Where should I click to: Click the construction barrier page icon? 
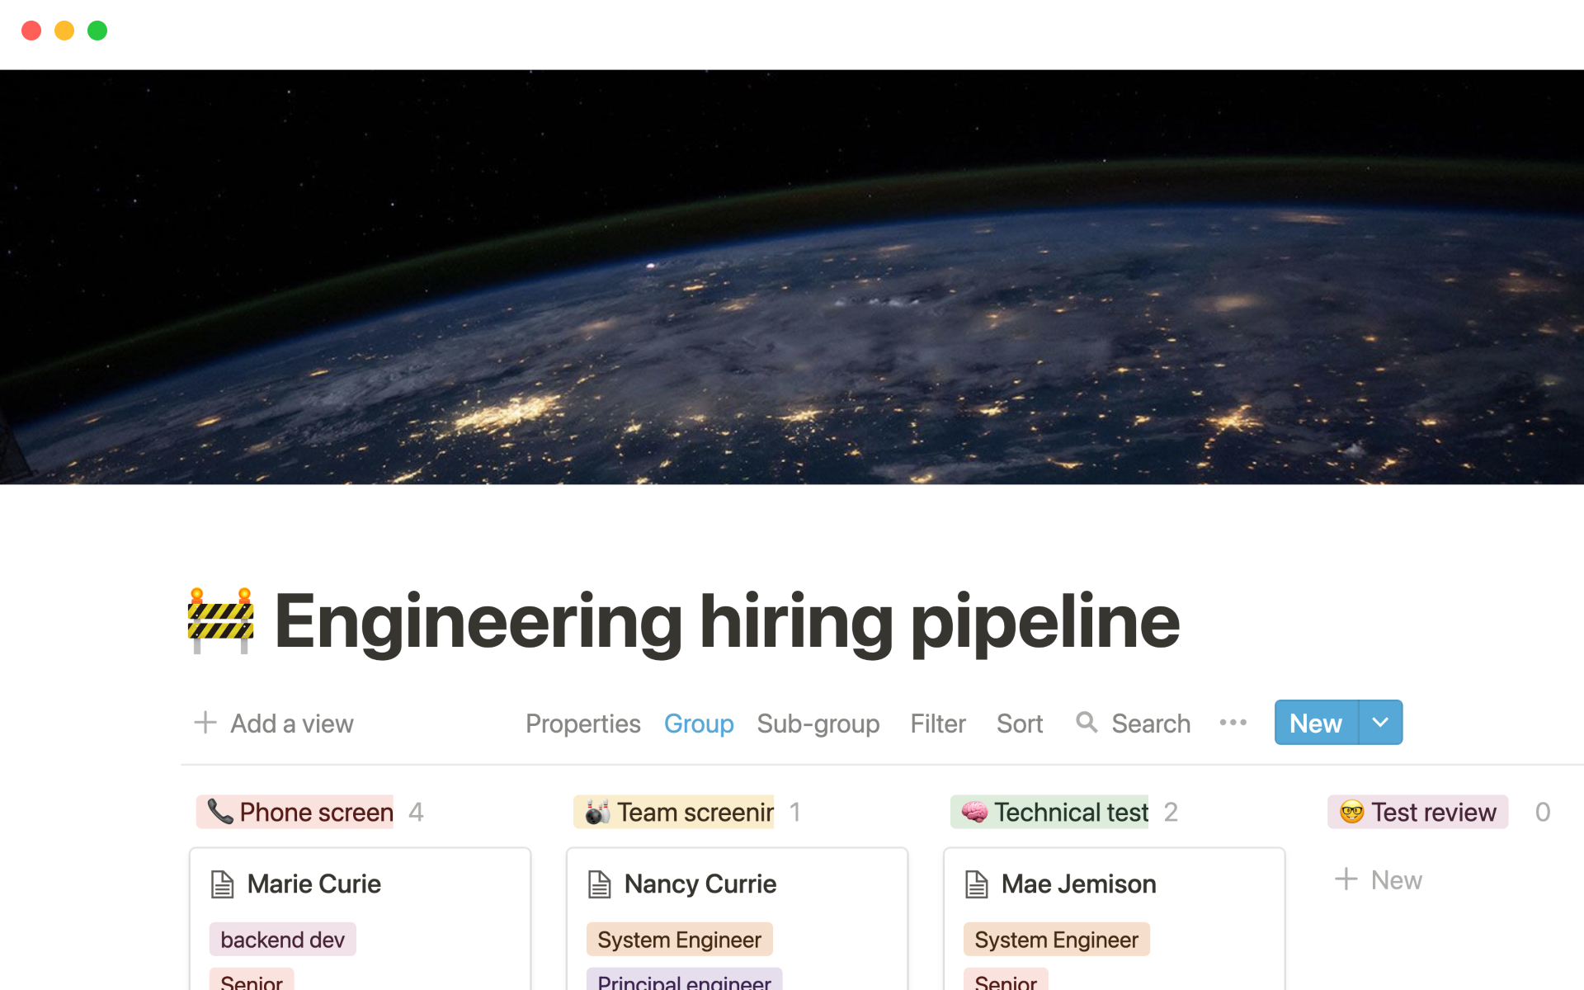pos(220,620)
